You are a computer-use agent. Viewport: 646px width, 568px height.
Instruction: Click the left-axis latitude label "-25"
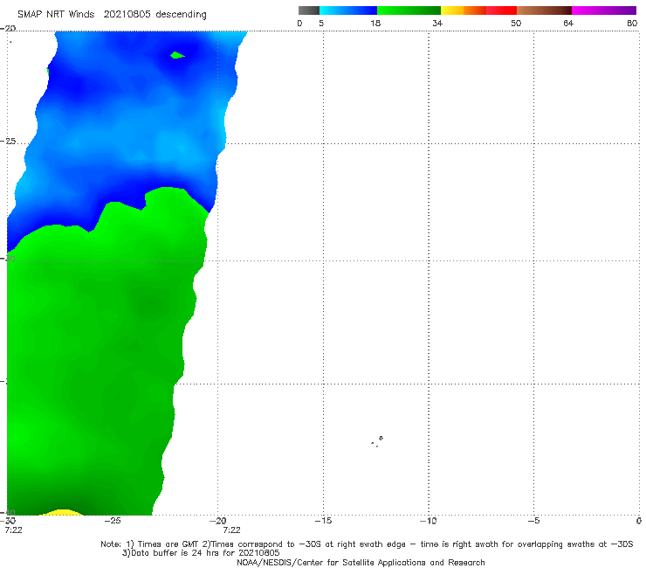click(x=8, y=142)
